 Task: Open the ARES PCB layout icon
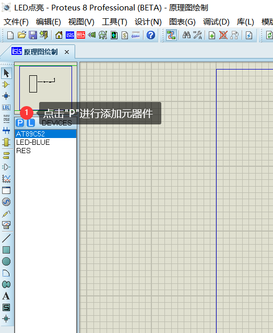pyautogui.click(x=81, y=35)
